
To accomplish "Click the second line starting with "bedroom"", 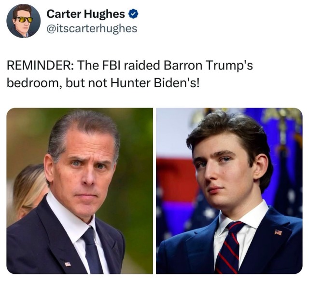I will point(103,83).
